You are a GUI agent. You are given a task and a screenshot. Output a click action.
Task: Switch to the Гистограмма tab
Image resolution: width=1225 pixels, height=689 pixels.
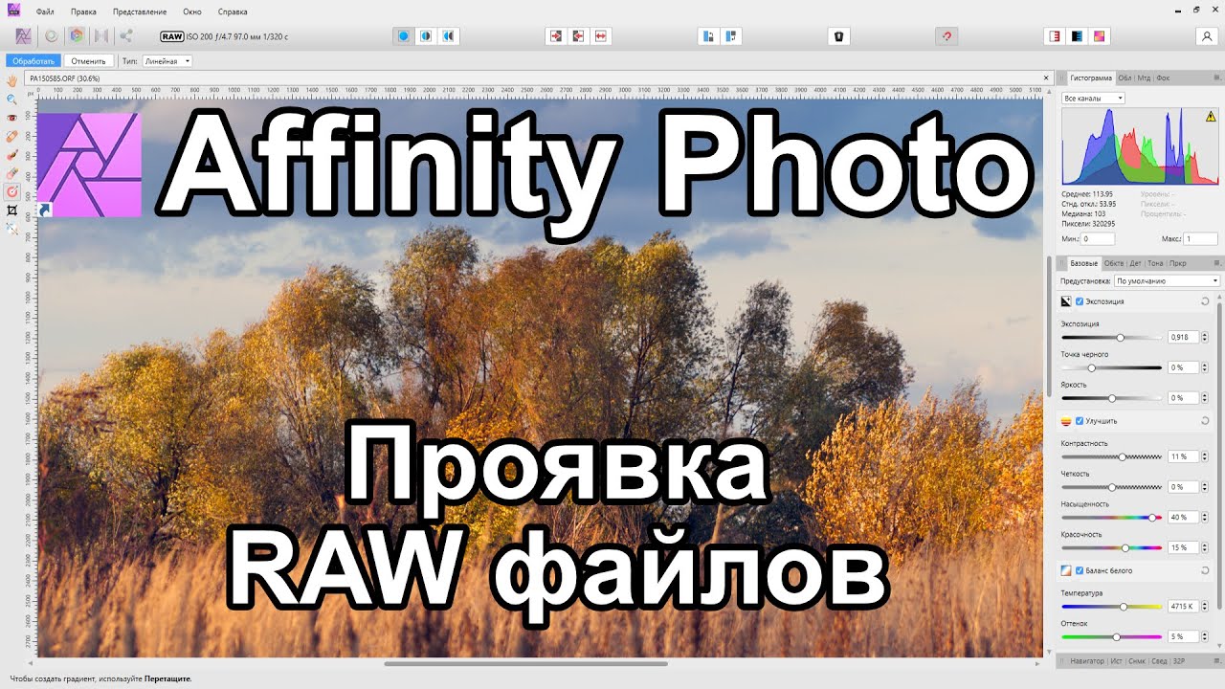point(1091,78)
